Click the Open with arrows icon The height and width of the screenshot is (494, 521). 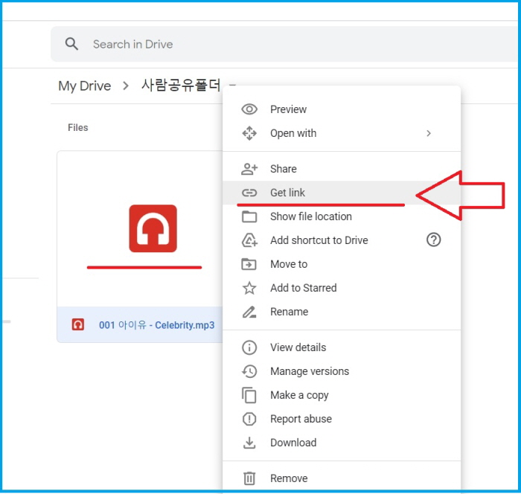pos(249,133)
